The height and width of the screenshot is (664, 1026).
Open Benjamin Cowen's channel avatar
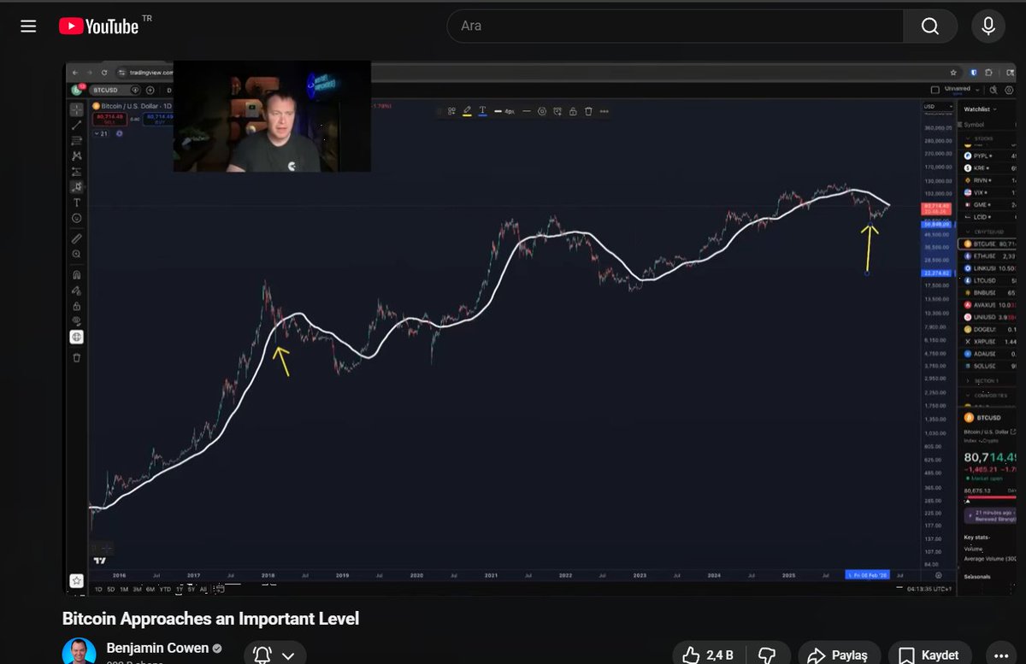point(79,652)
